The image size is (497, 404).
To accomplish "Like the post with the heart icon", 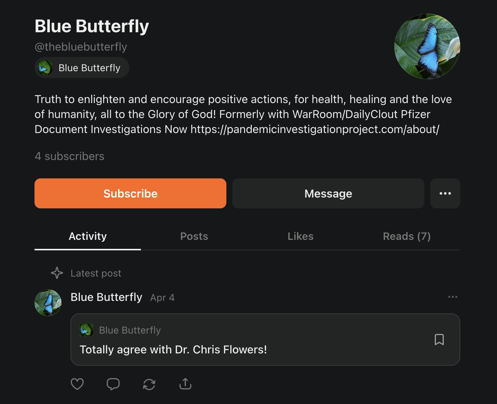I will (x=77, y=384).
